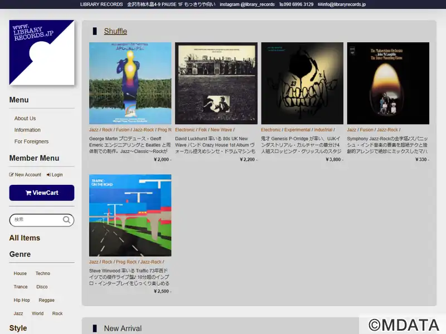Click the Steve Winwood description text

point(130,277)
